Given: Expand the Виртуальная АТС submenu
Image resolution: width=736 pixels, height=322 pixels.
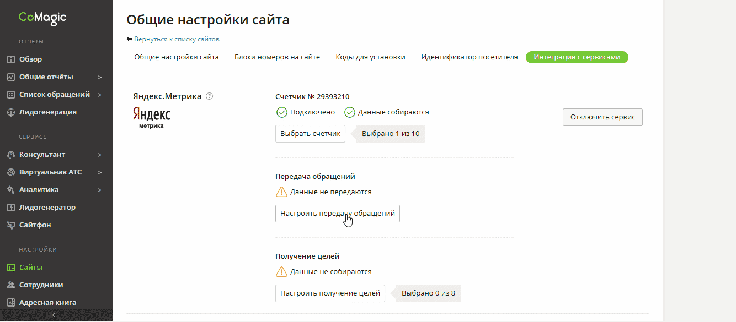Looking at the screenshot, I should pyautogui.click(x=100, y=172).
